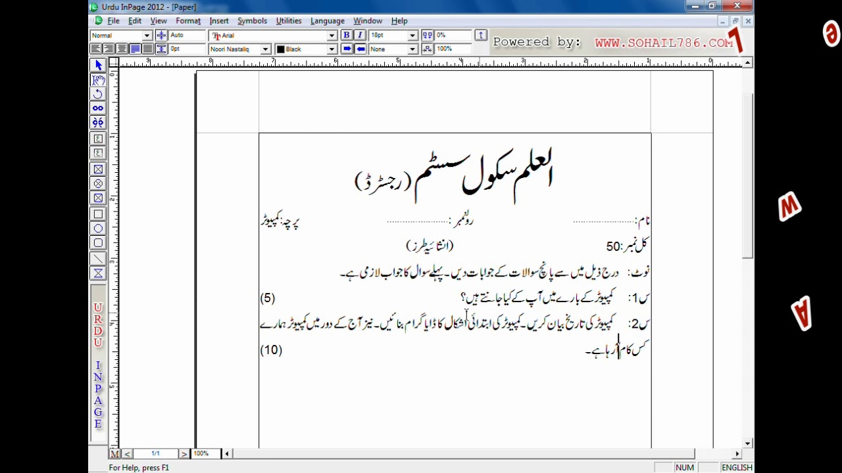Select the rectangular picture box tool

(98, 169)
